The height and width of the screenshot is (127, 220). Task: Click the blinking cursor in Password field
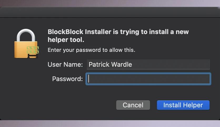(88, 79)
